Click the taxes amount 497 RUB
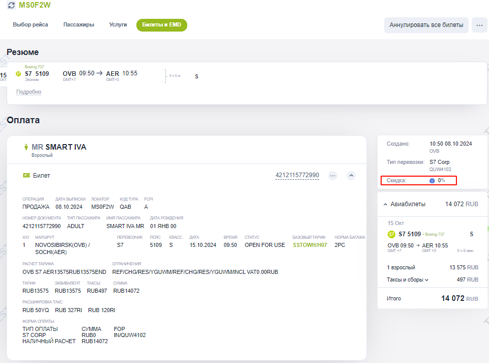This screenshot has height=363, width=489. tap(468, 280)
